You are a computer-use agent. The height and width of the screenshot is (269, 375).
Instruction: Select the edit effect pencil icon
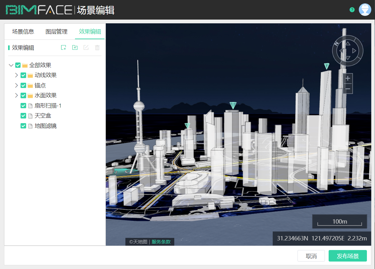86,47
